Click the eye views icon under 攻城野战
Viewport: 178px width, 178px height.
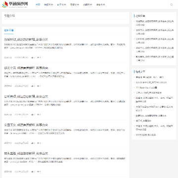point(38,57)
